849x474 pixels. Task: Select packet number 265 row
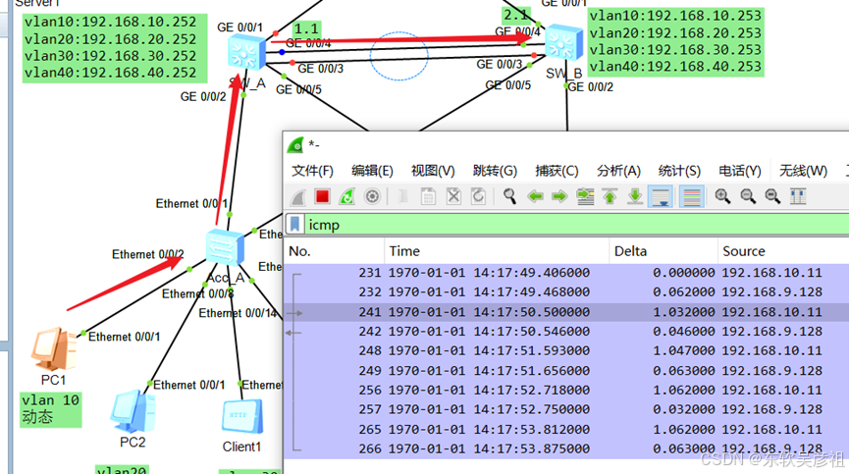click(x=566, y=430)
